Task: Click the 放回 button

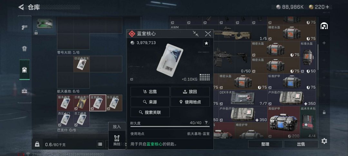Action: (x=190, y=91)
